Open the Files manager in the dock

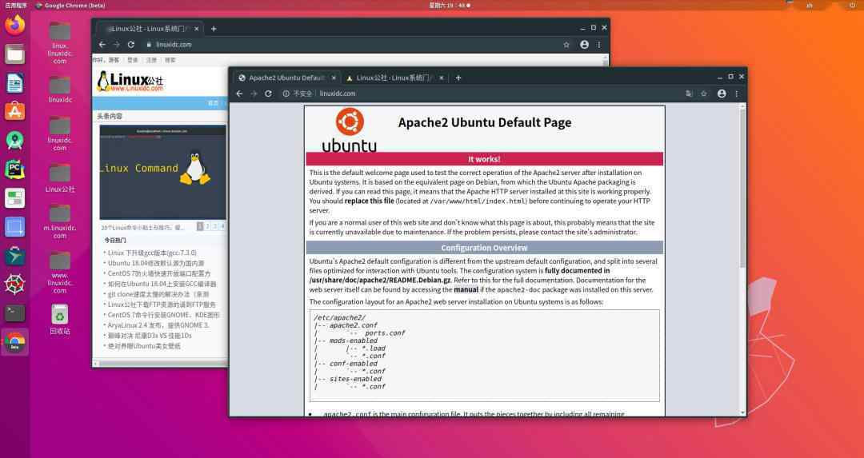[15, 54]
